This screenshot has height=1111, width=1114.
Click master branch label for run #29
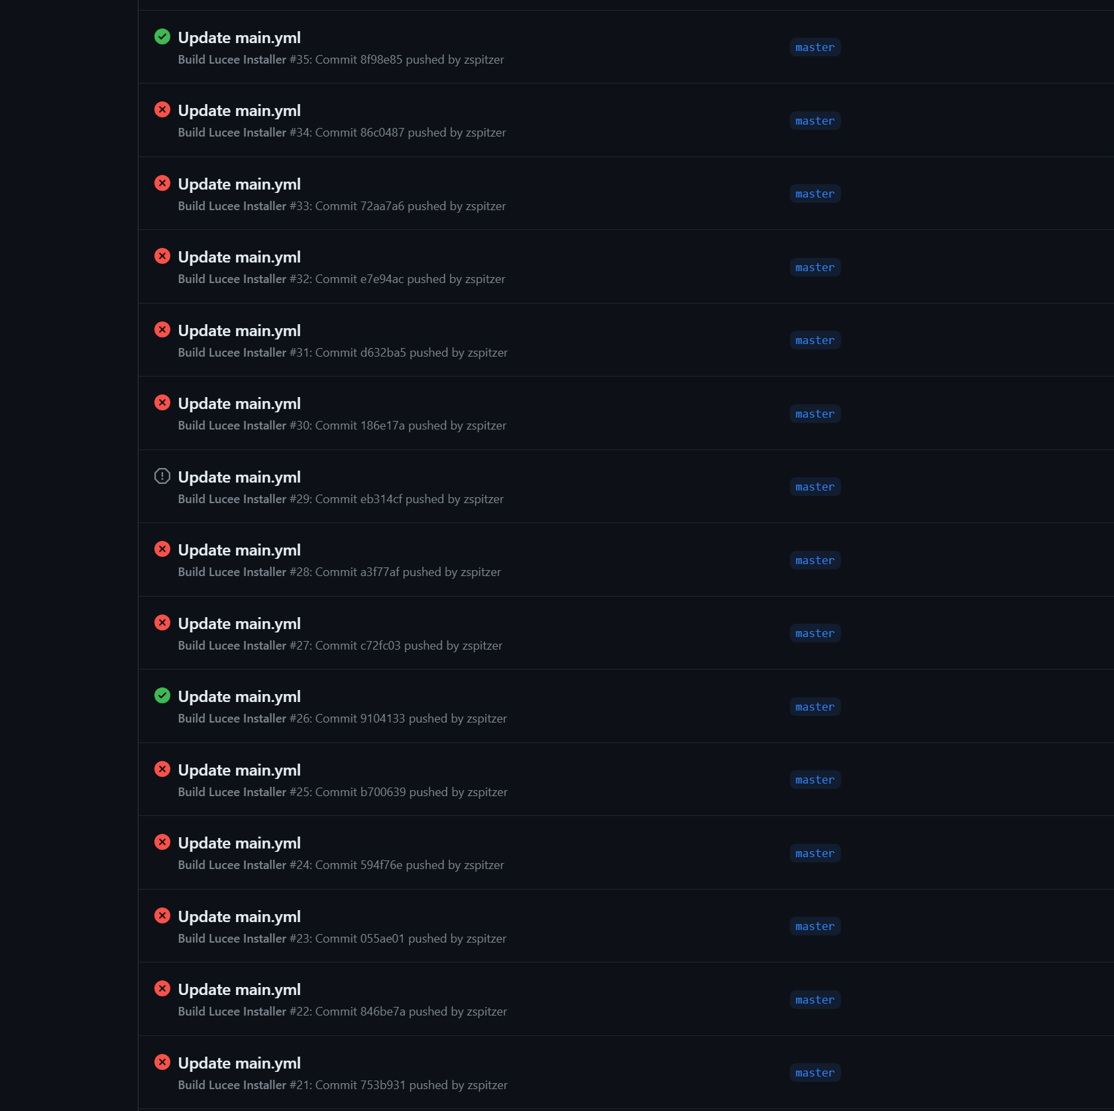(x=815, y=487)
